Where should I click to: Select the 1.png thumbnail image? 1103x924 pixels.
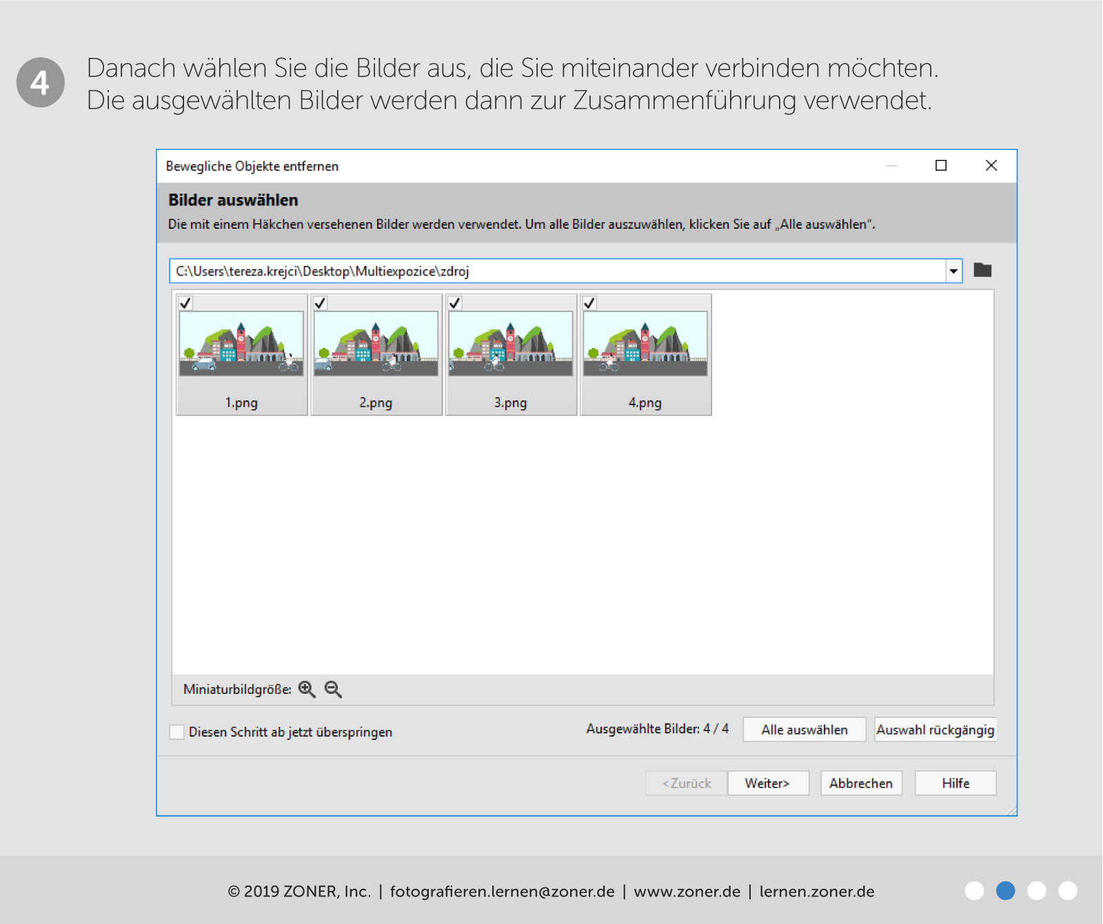tap(241, 343)
